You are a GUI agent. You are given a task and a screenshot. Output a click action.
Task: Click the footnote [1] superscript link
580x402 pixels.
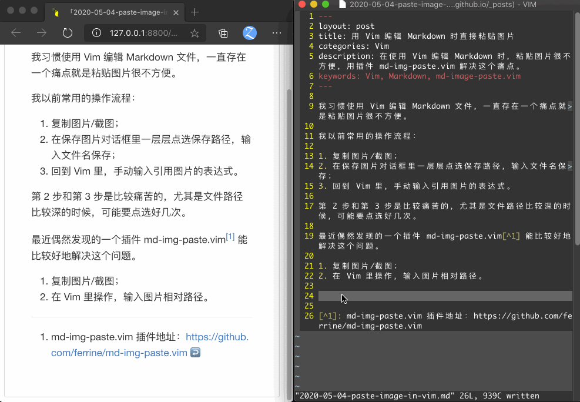(x=230, y=237)
